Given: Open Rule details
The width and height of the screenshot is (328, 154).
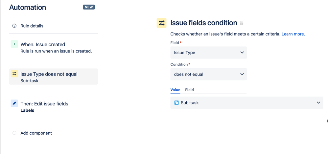Looking at the screenshot, I should [x=32, y=26].
